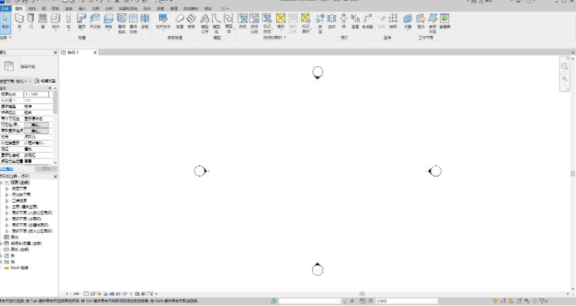Collapse the Views (视图) tree node
Image resolution: width=576 pixels, height=306 pixels.
[1, 184]
